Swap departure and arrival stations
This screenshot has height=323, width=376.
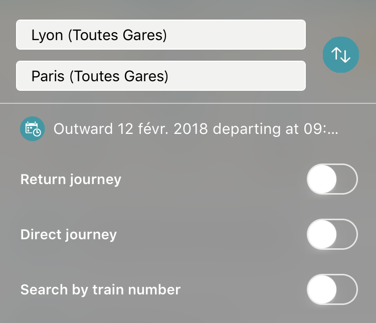point(341,55)
